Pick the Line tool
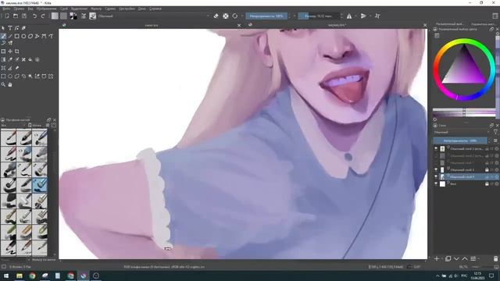 [10, 37]
